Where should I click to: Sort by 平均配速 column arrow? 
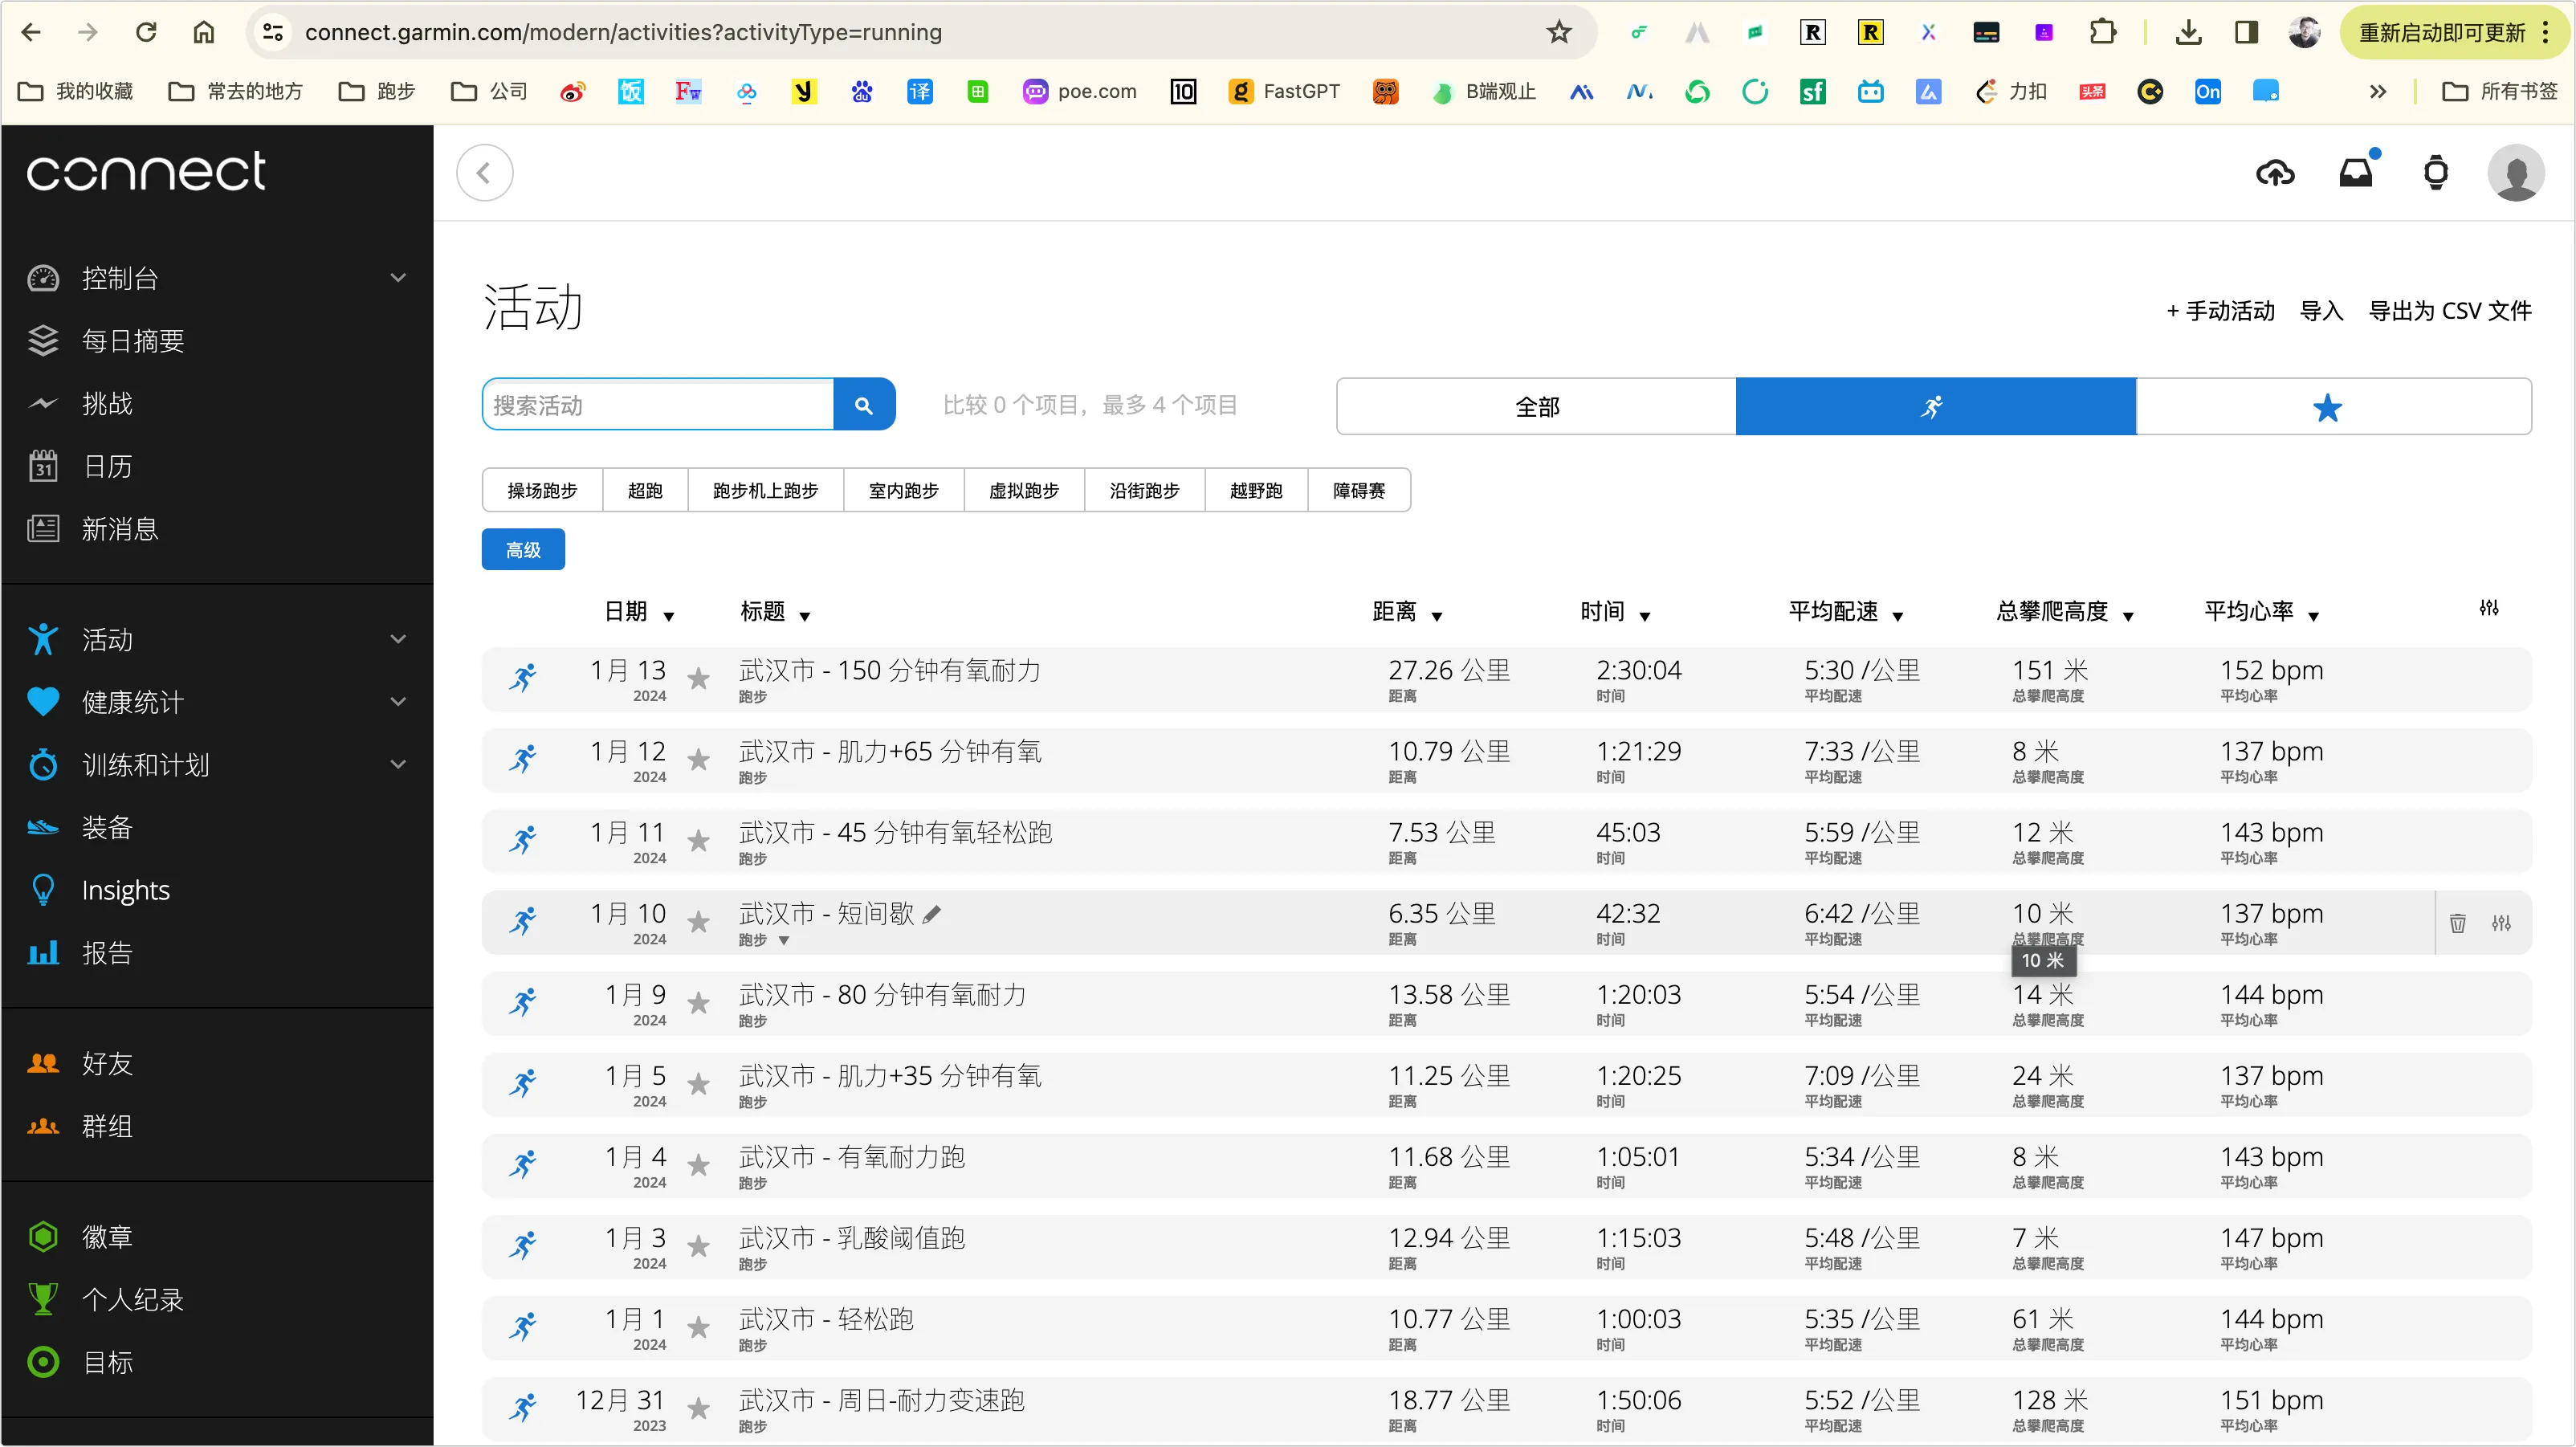pos(1897,616)
